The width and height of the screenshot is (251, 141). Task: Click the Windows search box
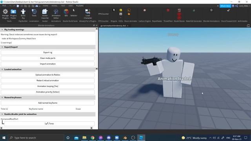pyautogui.click(x=36, y=137)
